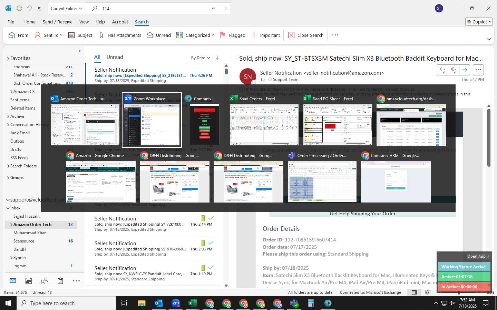Select the All messages tab

pyautogui.click(x=97, y=57)
